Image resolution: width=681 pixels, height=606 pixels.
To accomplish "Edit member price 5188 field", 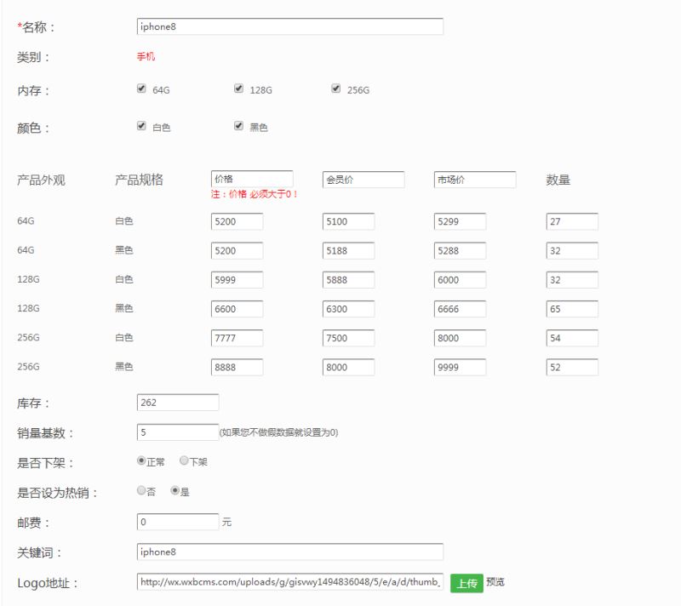I will pyautogui.click(x=348, y=250).
